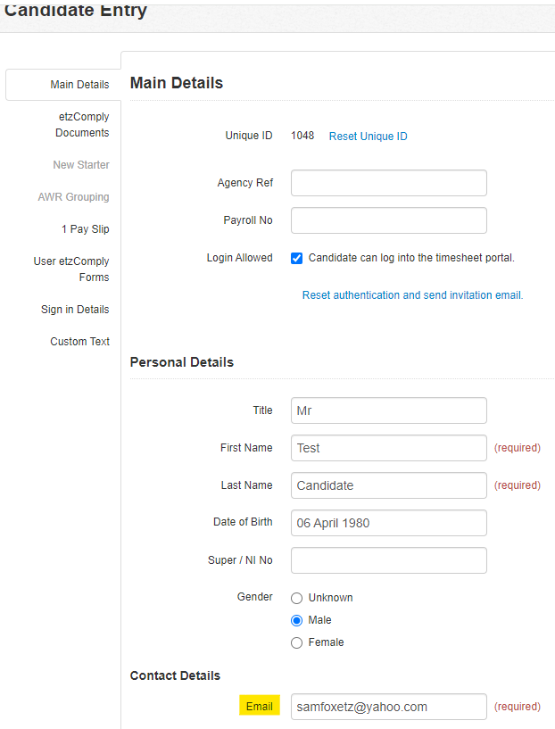The image size is (555, 729).
Task: Select the Unknown gender option
Action: tap(296, 598)
